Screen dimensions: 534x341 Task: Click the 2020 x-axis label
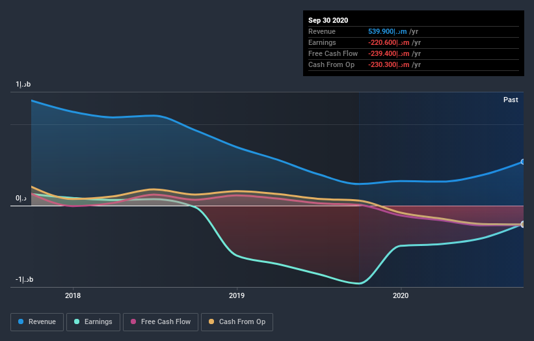tap(401, 295)
